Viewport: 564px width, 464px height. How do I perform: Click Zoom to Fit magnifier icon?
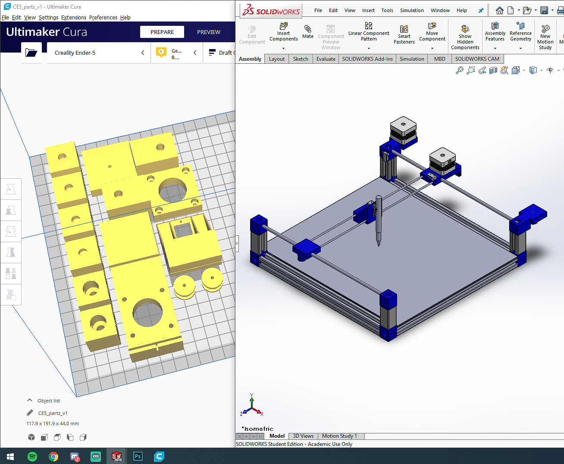(460, 70)
